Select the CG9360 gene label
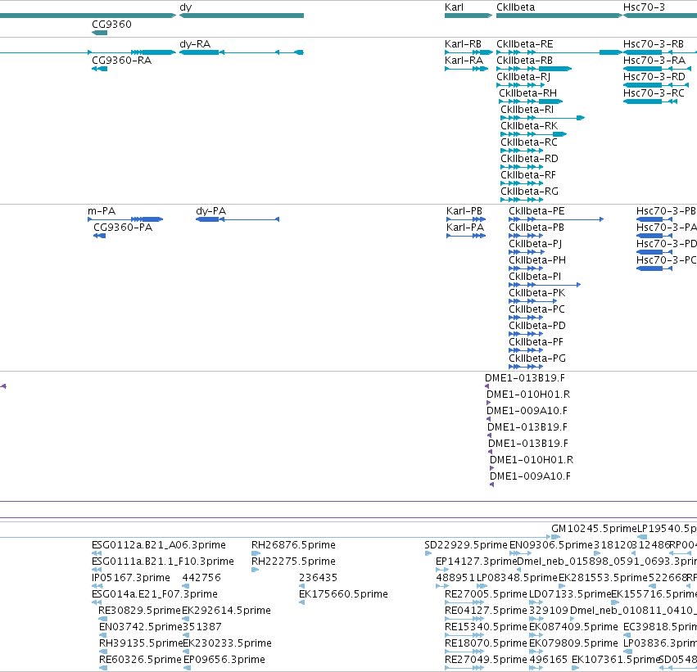Screen dimensions: 697x672 click(x=111, y=25)
